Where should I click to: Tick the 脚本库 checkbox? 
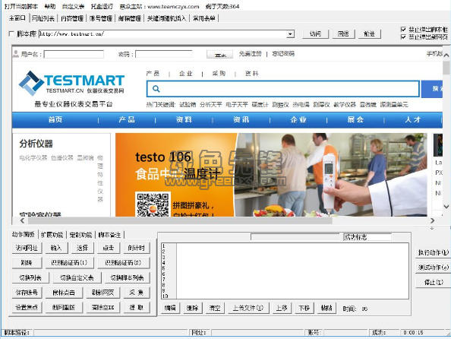coord(11,33)
